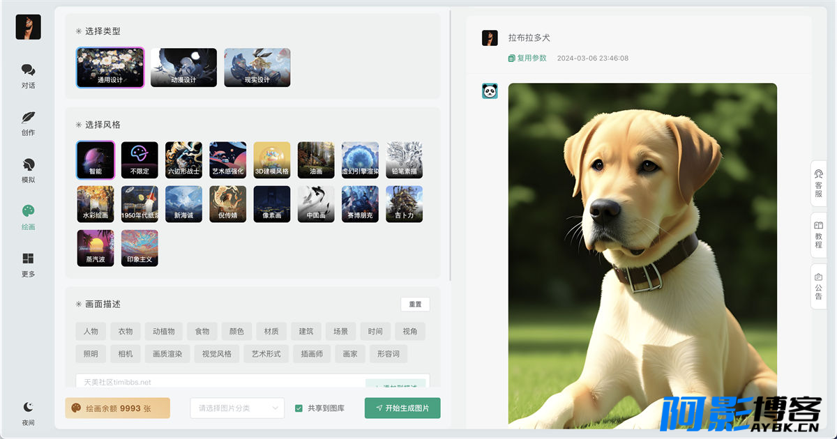This screenshot has width=837, height=439.
Task: Open the 画家 description tag
Action: coord(350,354)
